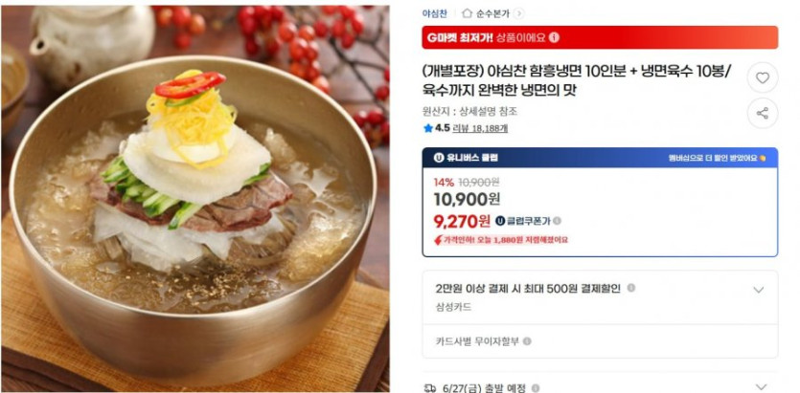Click info icon beside 결제할인 text
800x393 pixels.
click(631, 288)
